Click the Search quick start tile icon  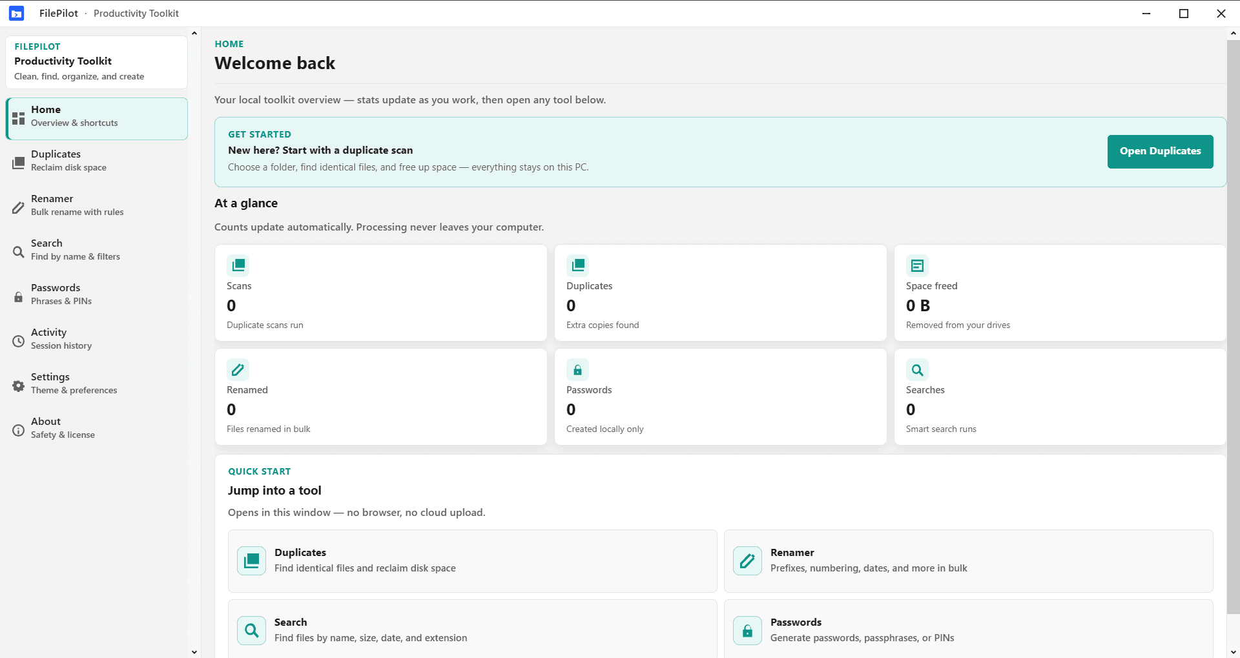[252, 630]
